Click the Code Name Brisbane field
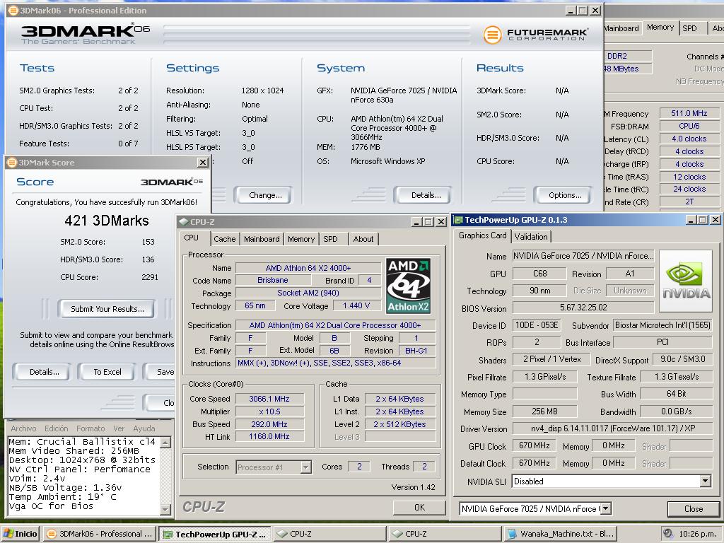 (272, 280)
